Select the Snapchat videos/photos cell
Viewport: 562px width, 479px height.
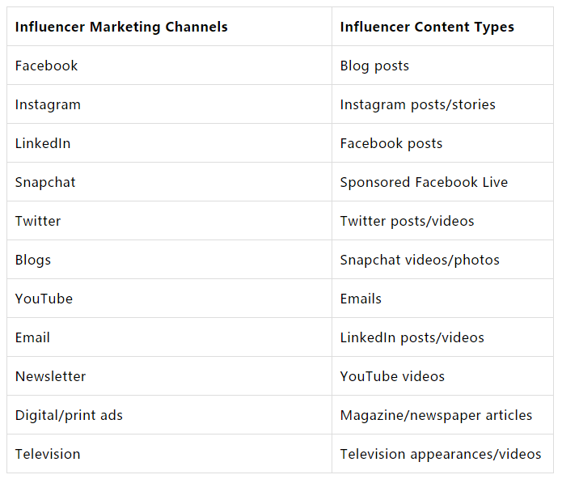coord(442,260)
